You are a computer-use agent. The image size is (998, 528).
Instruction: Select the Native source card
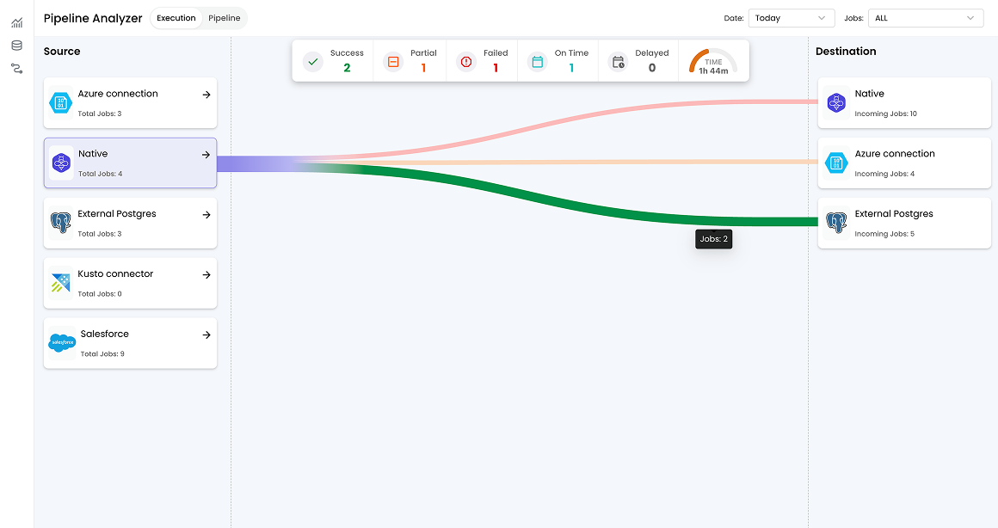click(x=130, y=162)
